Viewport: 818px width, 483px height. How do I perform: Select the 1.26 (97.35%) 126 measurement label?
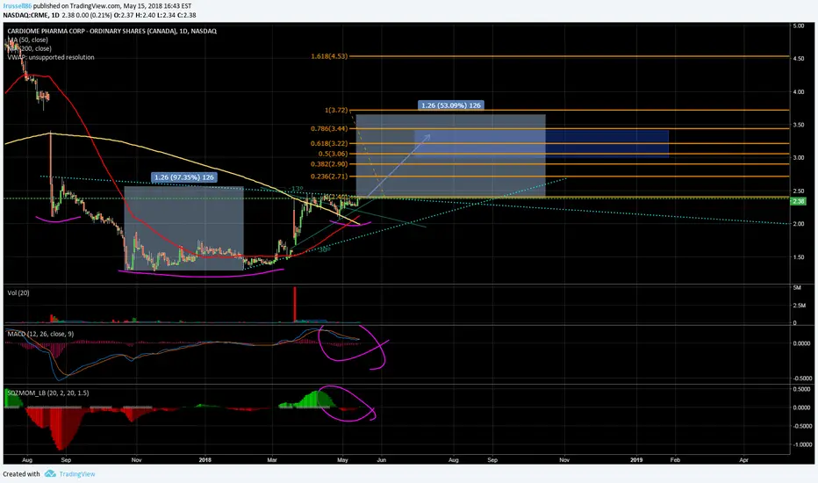pos(184,177)
